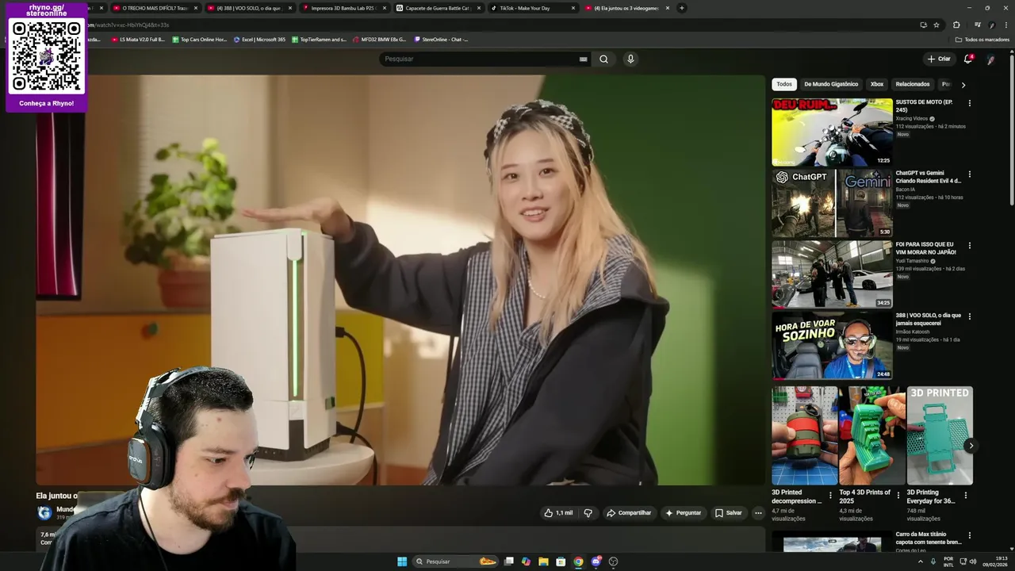Open more actions (three dots) below video
The width and height of the screenshot is (1015, 571).
[758, 513]
